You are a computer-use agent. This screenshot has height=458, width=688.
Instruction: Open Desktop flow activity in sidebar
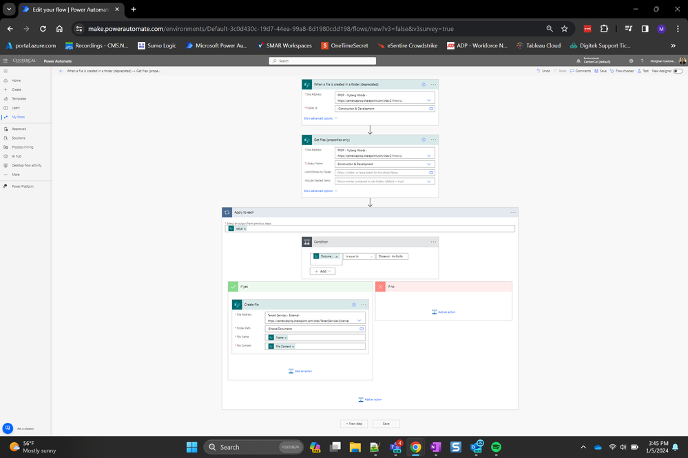click(x=26, y=165)
